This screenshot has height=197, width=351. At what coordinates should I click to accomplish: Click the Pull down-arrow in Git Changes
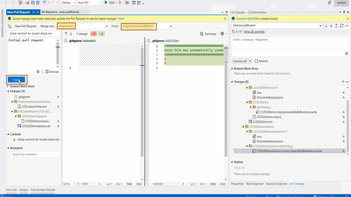click(x=331, y=26)
